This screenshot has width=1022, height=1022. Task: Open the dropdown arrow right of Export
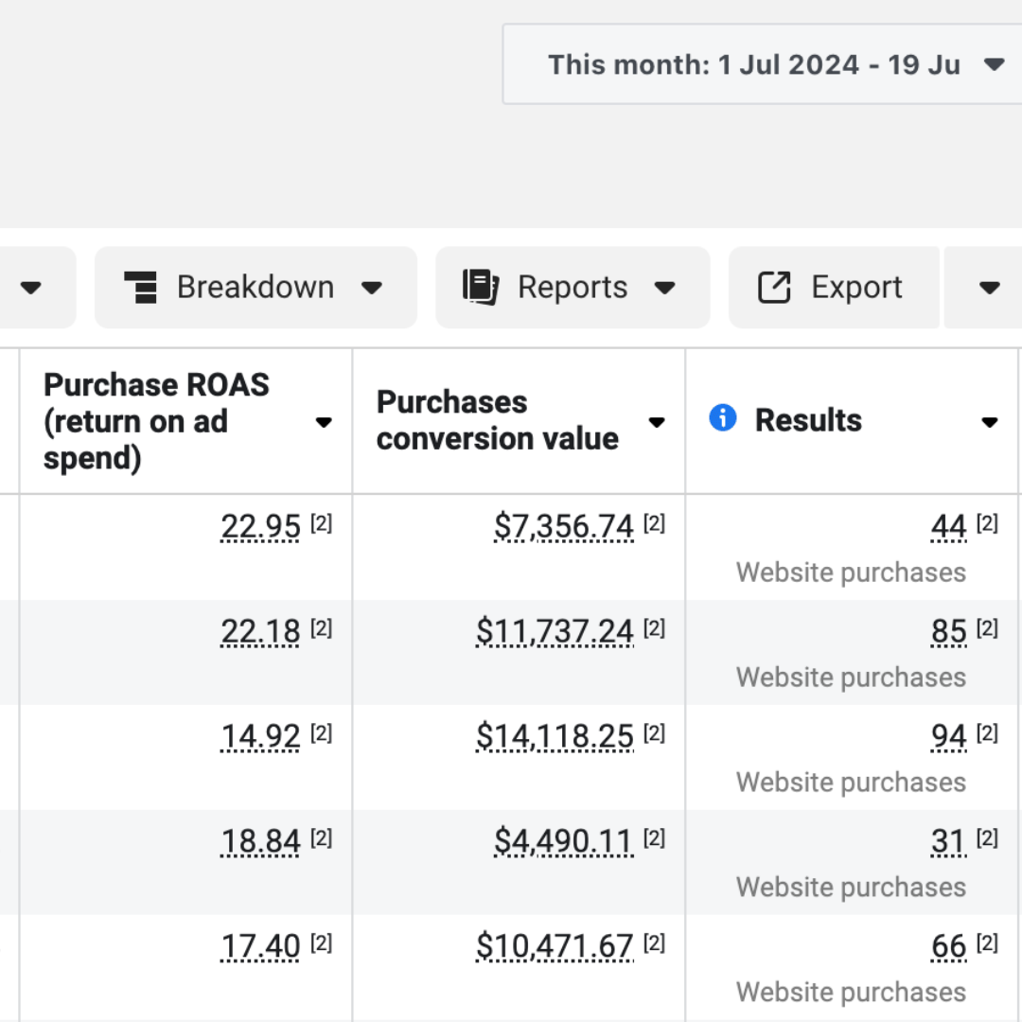989,288
